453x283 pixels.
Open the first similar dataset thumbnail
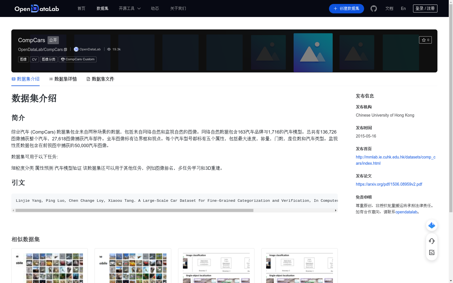49,265
